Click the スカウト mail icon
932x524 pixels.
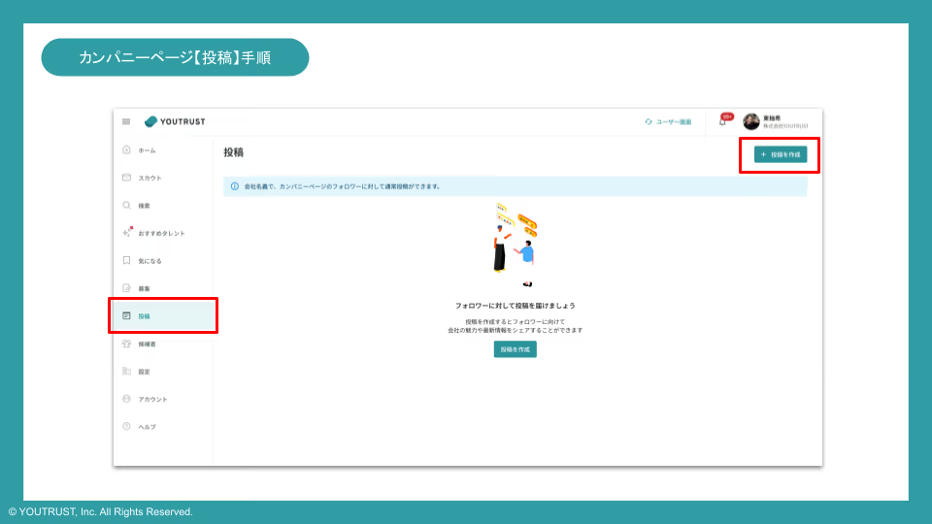tap(126, 178)
